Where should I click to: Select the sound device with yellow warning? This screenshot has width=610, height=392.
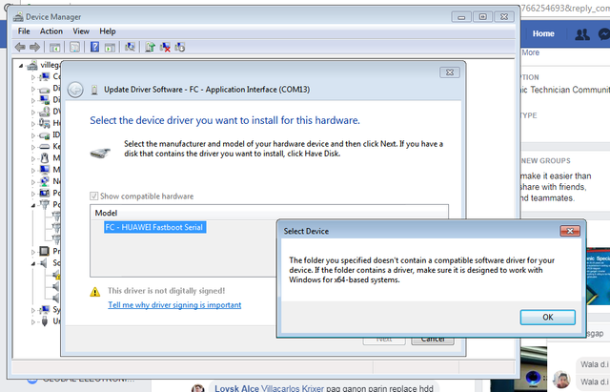coord(56,275)
